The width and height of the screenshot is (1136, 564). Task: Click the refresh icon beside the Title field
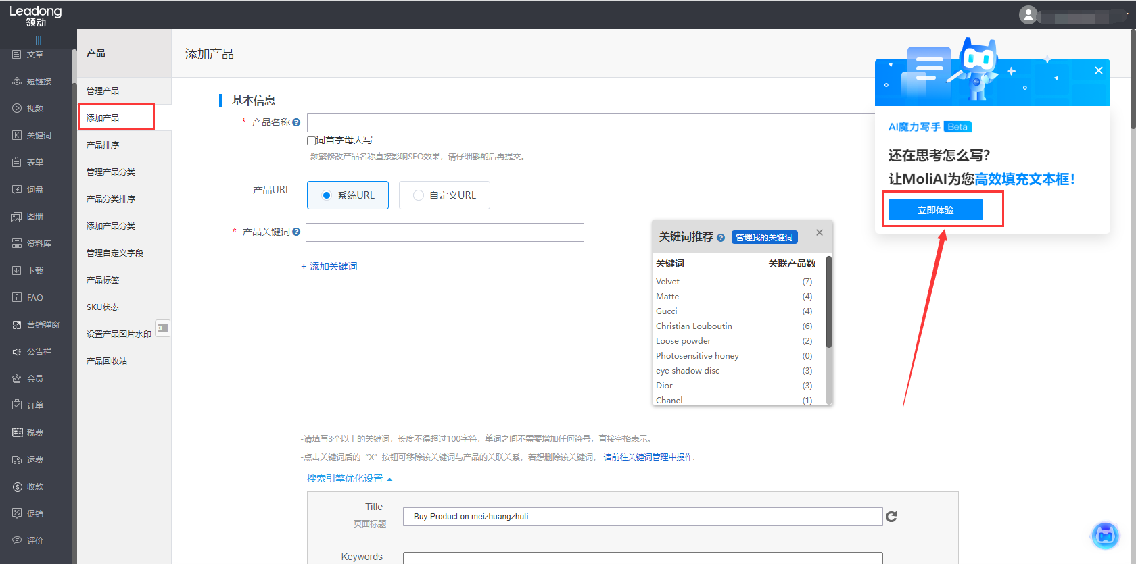891,517
